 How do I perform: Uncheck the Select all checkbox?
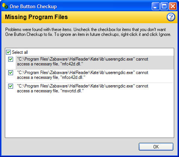coord(8,52)
